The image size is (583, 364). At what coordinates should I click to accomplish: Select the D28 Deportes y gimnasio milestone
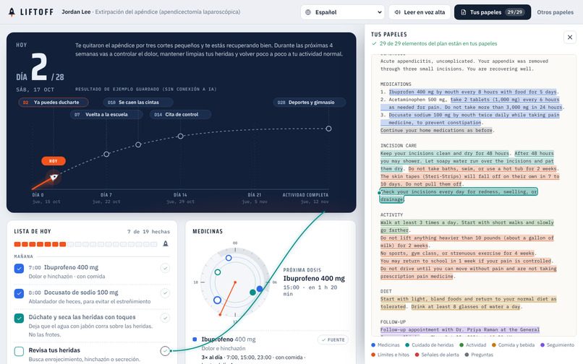pyautogui.click(x=310, y=102)
